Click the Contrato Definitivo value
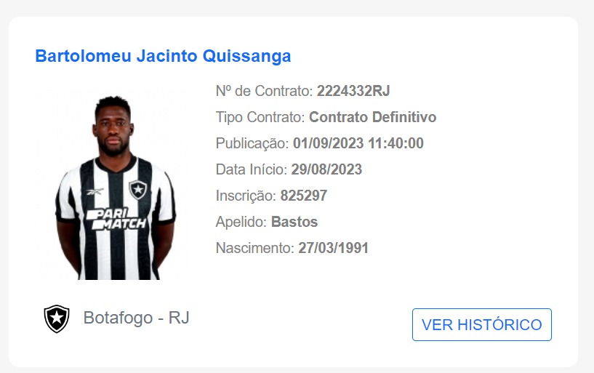 point(372,117)
